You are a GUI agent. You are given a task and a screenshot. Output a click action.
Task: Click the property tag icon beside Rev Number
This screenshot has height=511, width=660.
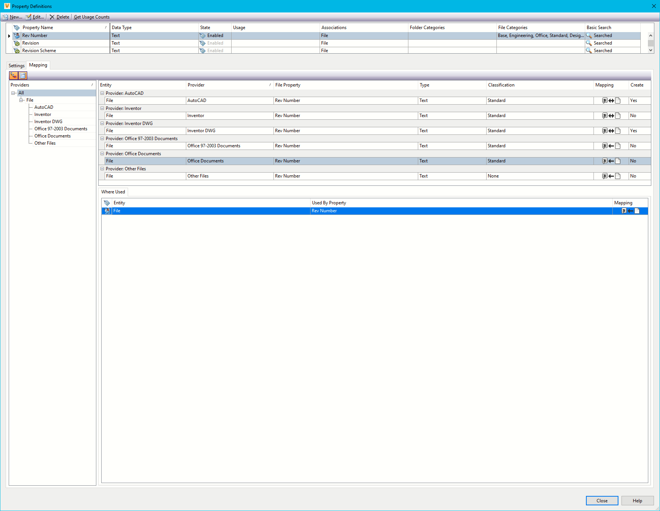pyautogui.click(x=17, y=35)
